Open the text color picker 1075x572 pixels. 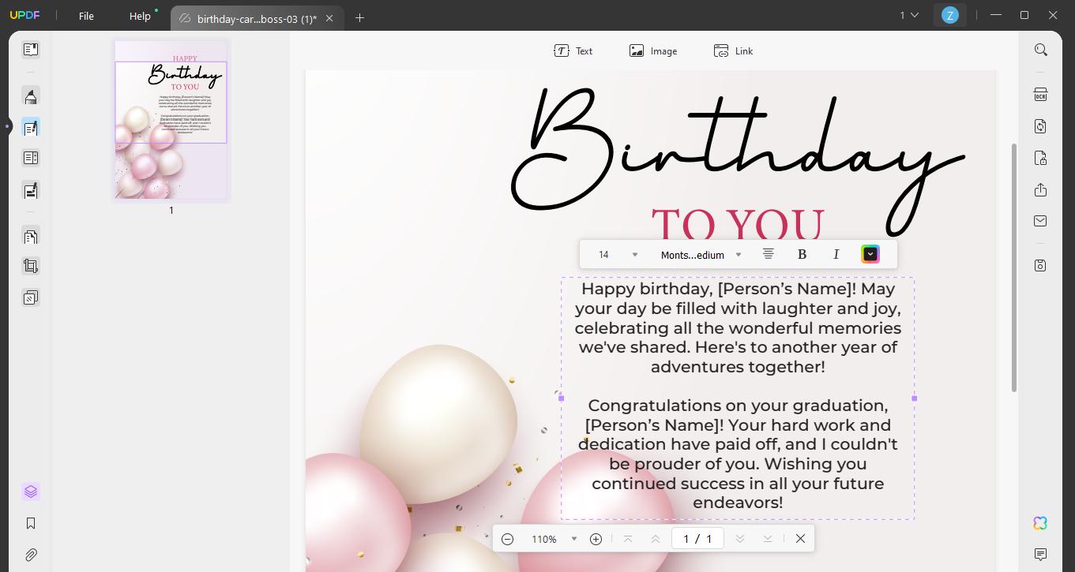pyautogui.click(x=870, y=254)
